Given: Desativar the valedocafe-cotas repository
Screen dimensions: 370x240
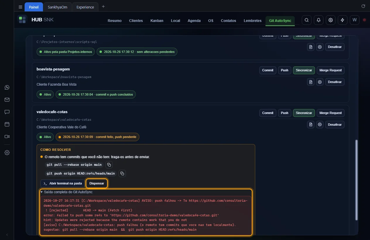Looking at the screenshot, I should coord(335,125).
